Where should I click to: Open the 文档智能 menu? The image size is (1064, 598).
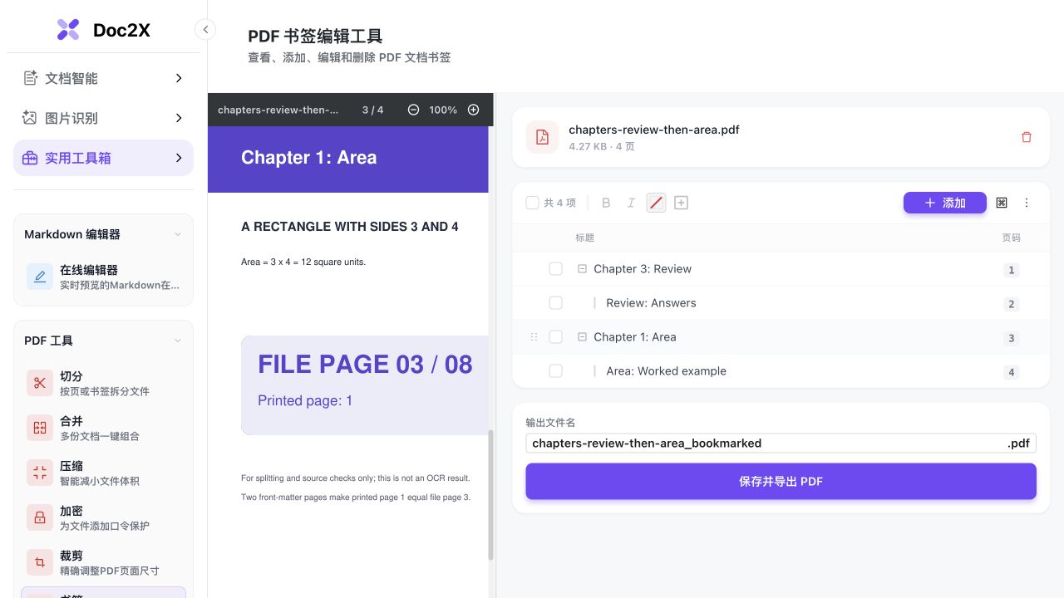103,78
